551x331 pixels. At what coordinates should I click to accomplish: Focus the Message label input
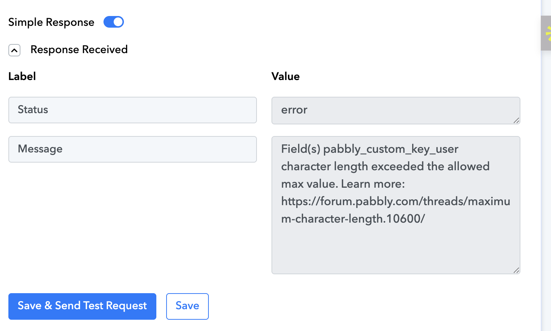[x=132, y=149]
